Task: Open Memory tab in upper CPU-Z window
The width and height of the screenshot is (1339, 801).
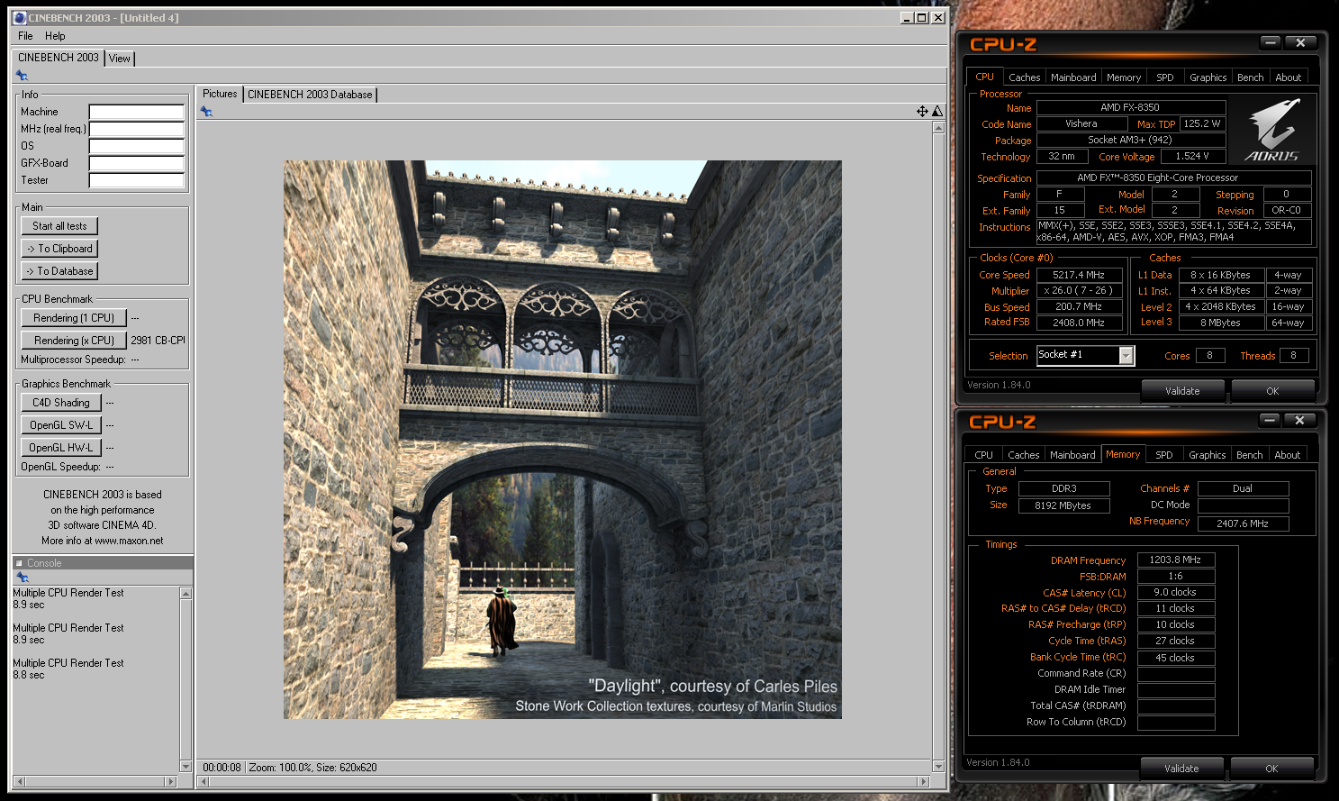Action: pos(1124,77)
